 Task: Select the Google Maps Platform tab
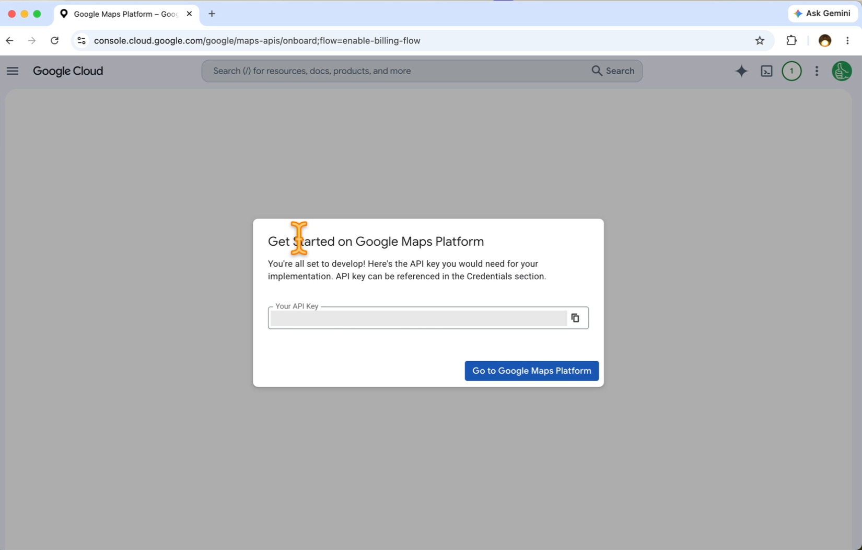[126, 14]
